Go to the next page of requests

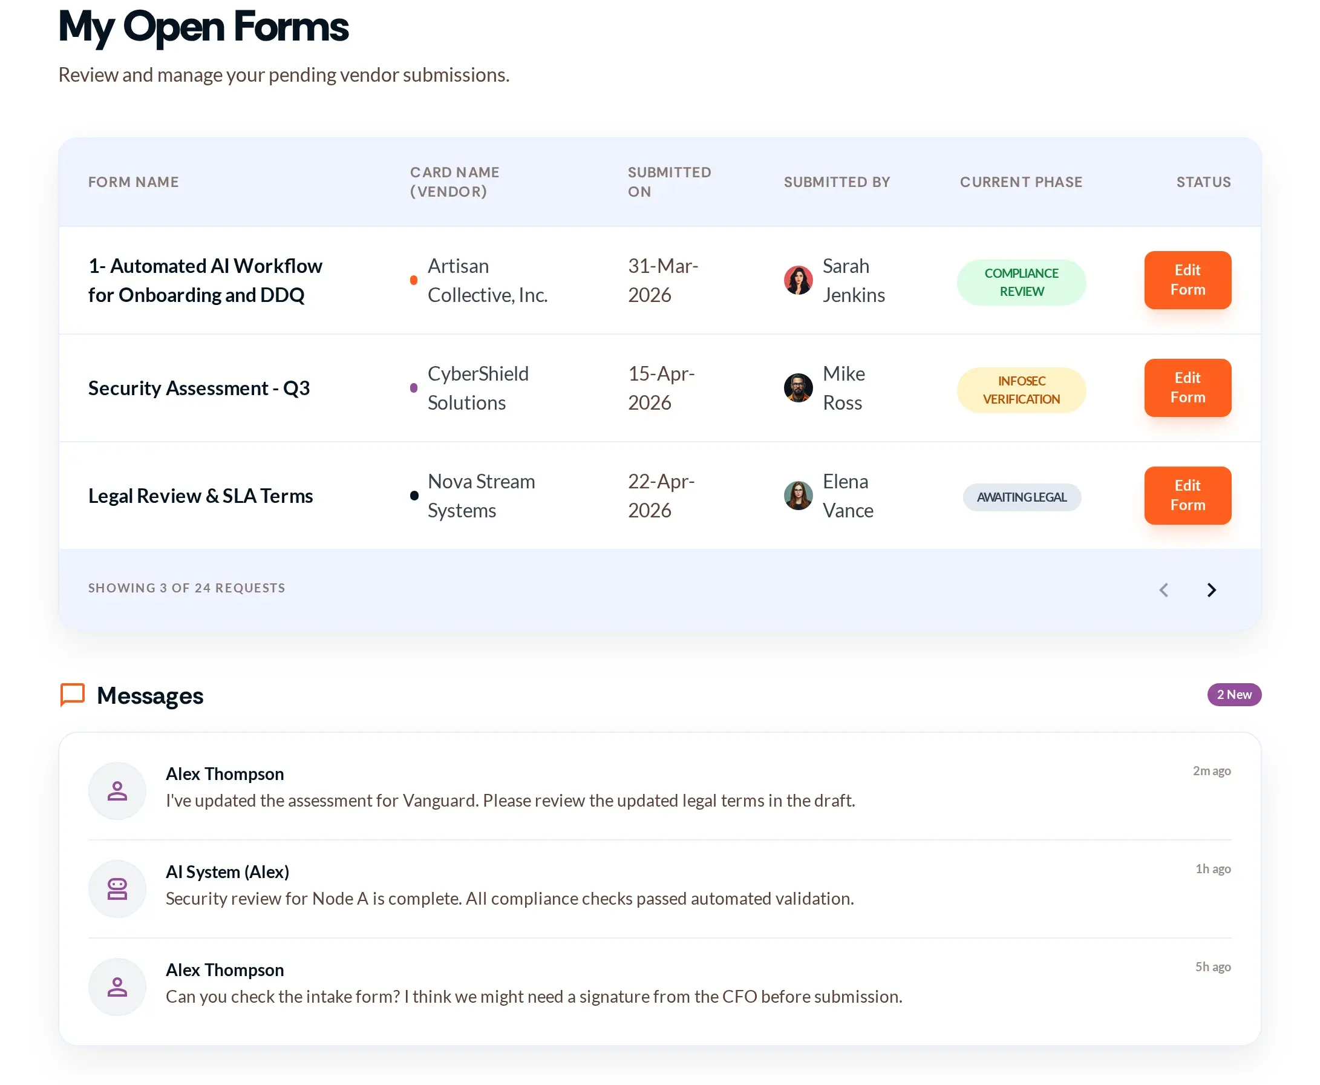1211,590
